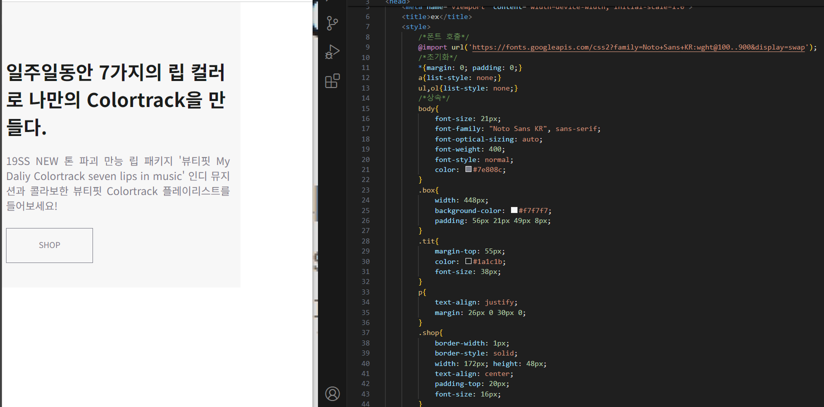Click the '<title>ex</title>' line
This screenshot has width=824, height=407.
pyautogui.click(x=437, y=17)
